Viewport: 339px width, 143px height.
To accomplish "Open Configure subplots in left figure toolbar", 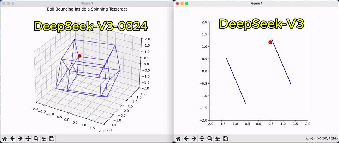I will coord(44,138).
